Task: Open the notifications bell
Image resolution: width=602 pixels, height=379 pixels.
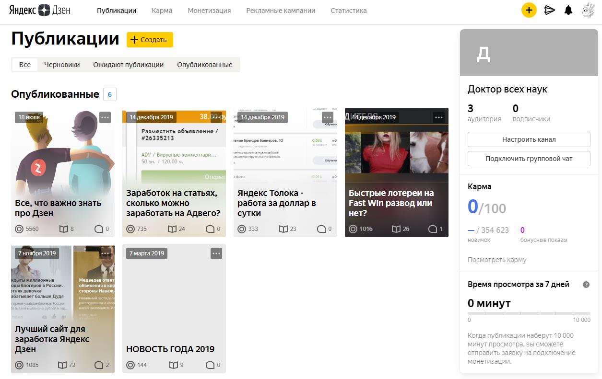Action: click(x=568, y=10)
